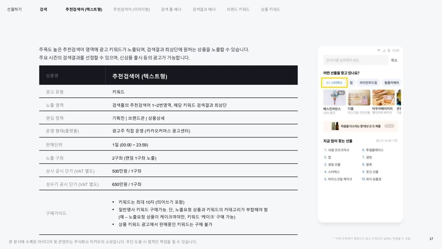Open the 디올 product thumbnail

pos(359,97)
